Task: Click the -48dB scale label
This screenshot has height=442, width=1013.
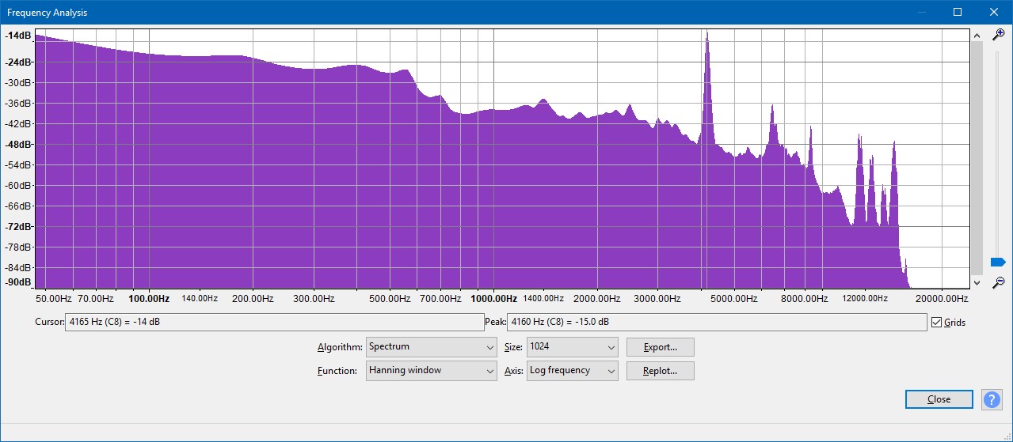Action: [x=18, y=145]
